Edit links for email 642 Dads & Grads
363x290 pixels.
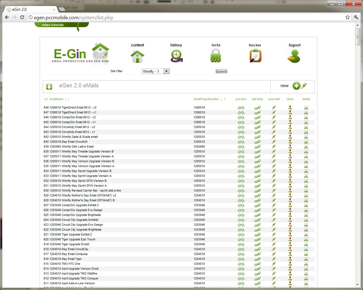[x=257, y=137]
